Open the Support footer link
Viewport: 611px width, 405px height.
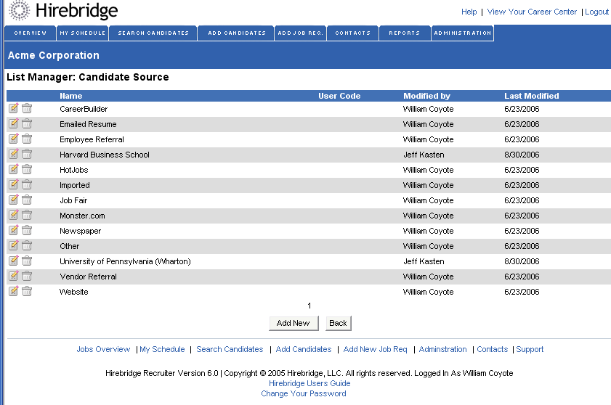click(530, 349)
